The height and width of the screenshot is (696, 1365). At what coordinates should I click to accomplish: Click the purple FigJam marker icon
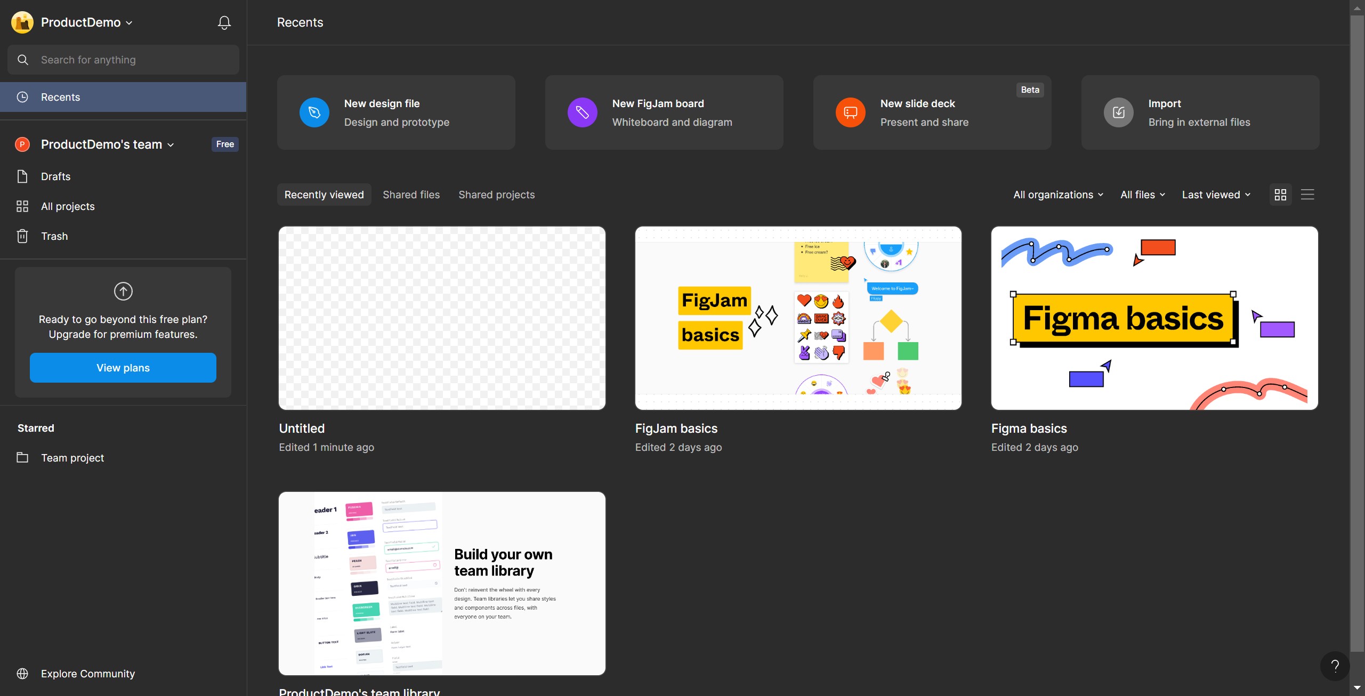(x=583, y=112)
